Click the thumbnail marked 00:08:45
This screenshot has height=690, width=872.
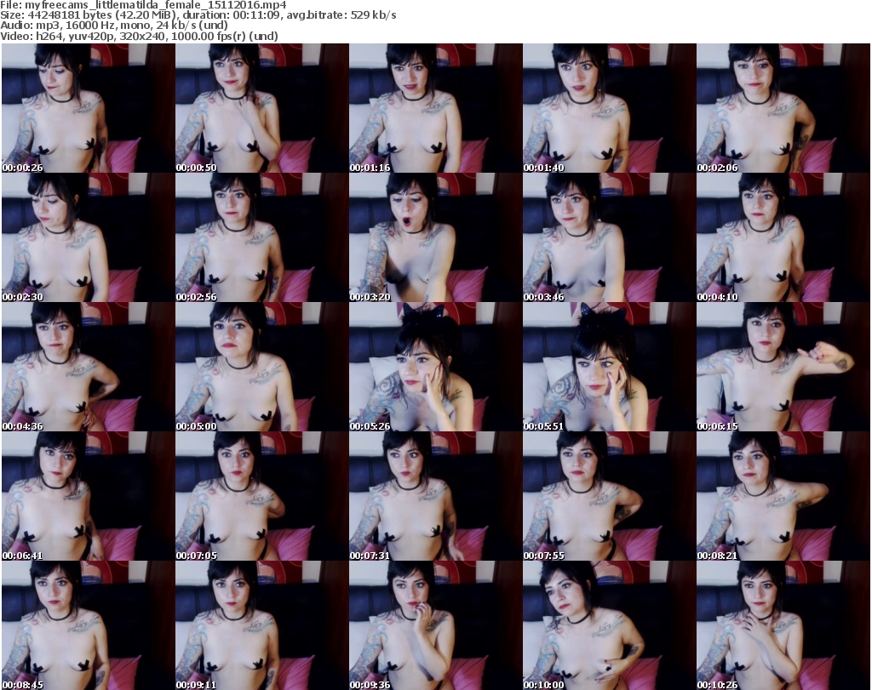point(88,625)
